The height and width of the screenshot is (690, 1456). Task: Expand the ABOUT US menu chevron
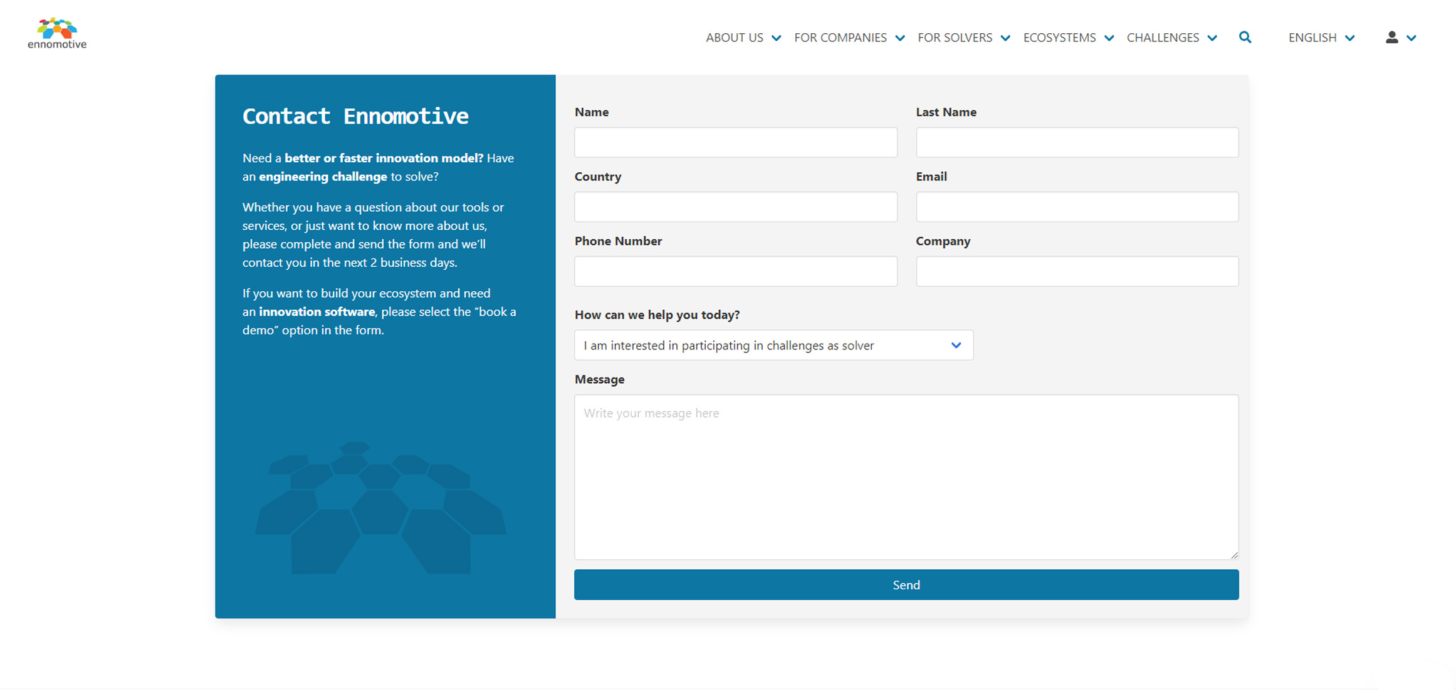point(777,38)
